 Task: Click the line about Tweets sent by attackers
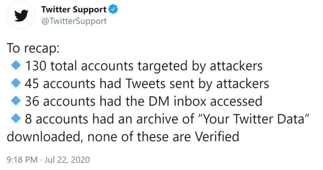tap(147, 84)
